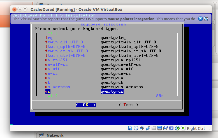Image resolution: width=218 pixels, height=138 pixels.
Task: Click the hard disk activity icon in status bar
Action: 130,128
